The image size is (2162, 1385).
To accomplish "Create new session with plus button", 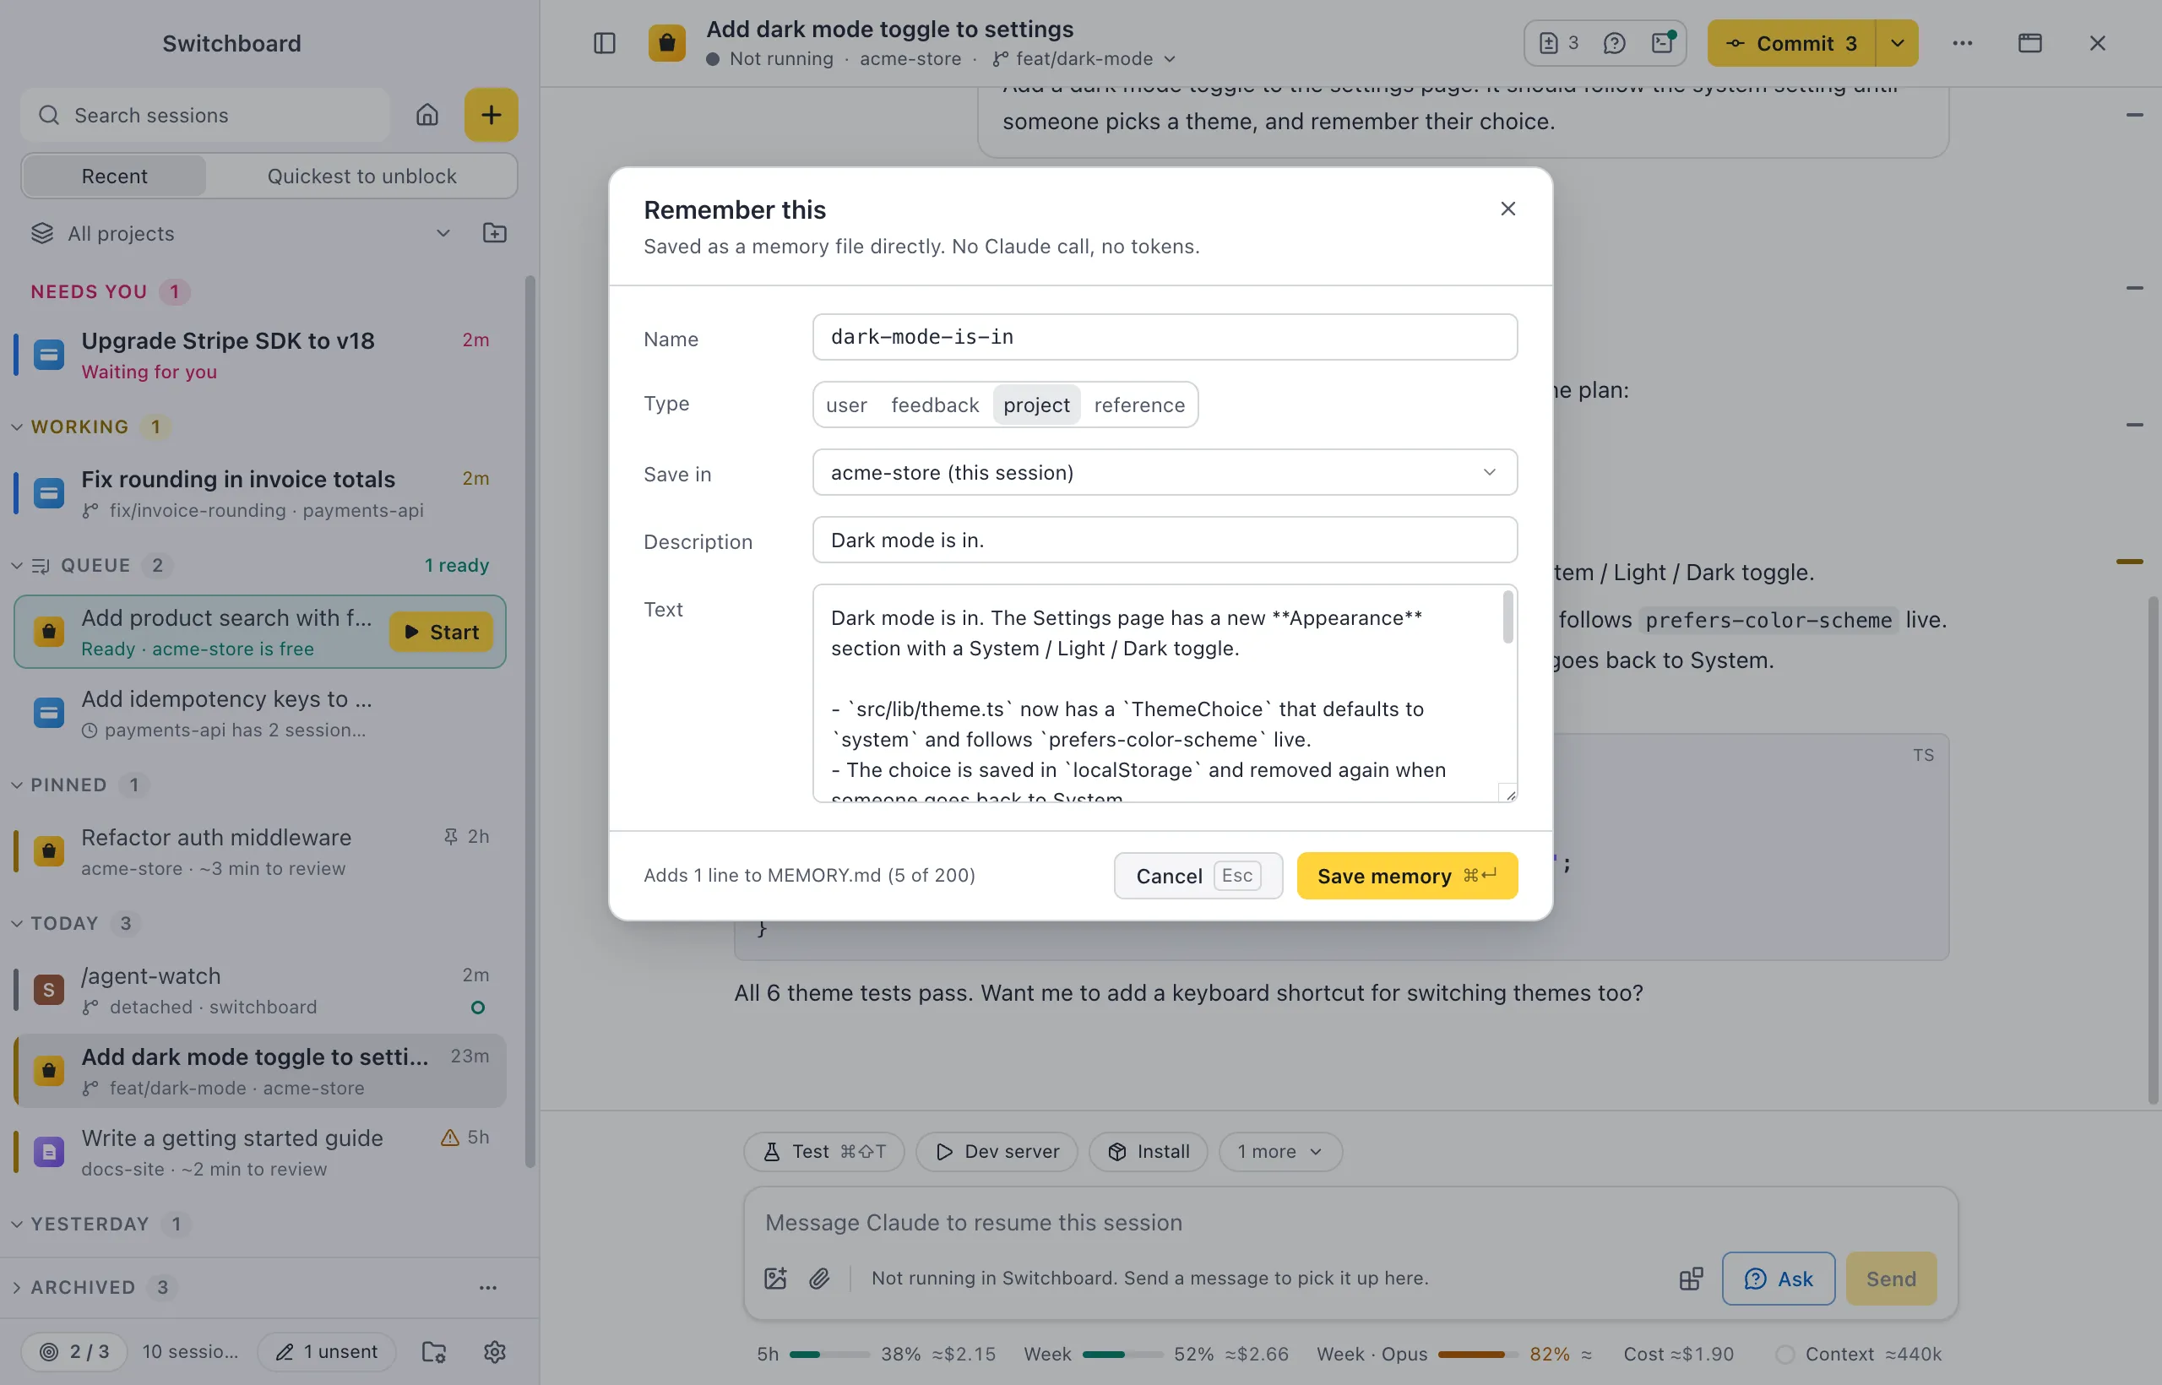I will pyautogui.click(x=491, y=115).
